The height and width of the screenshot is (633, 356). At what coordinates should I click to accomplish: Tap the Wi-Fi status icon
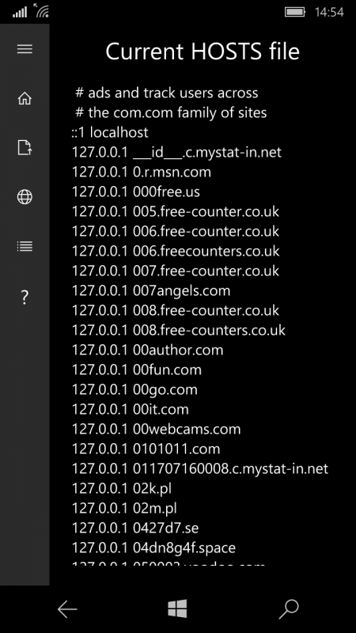(x=41, y=10)
